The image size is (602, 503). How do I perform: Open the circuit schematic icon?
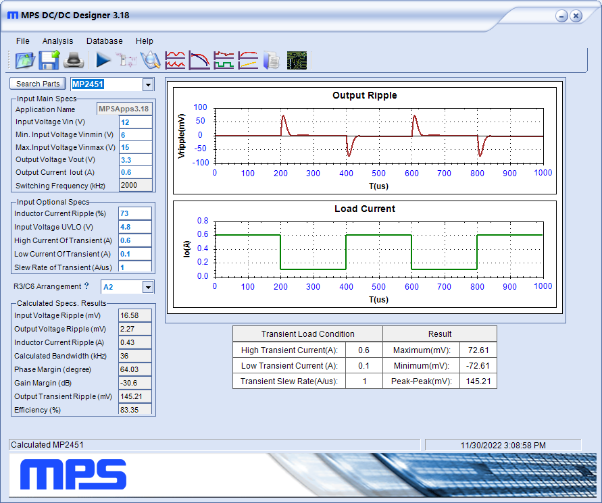click(127, 60)
